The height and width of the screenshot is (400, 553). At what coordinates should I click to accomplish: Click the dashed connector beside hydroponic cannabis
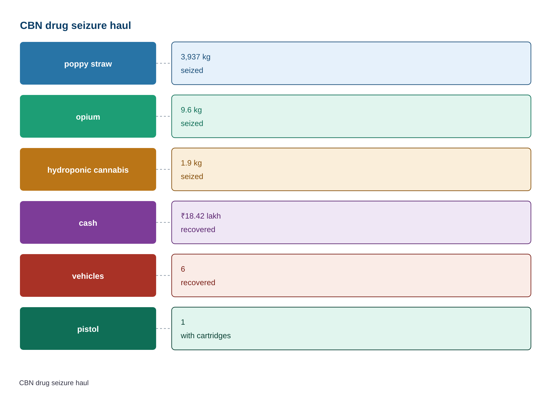[164, 169]
